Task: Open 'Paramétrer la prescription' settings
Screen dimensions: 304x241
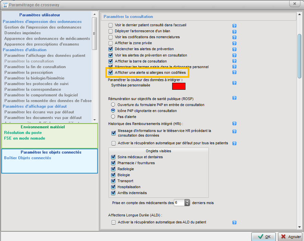Action: (x=28, y=72)
